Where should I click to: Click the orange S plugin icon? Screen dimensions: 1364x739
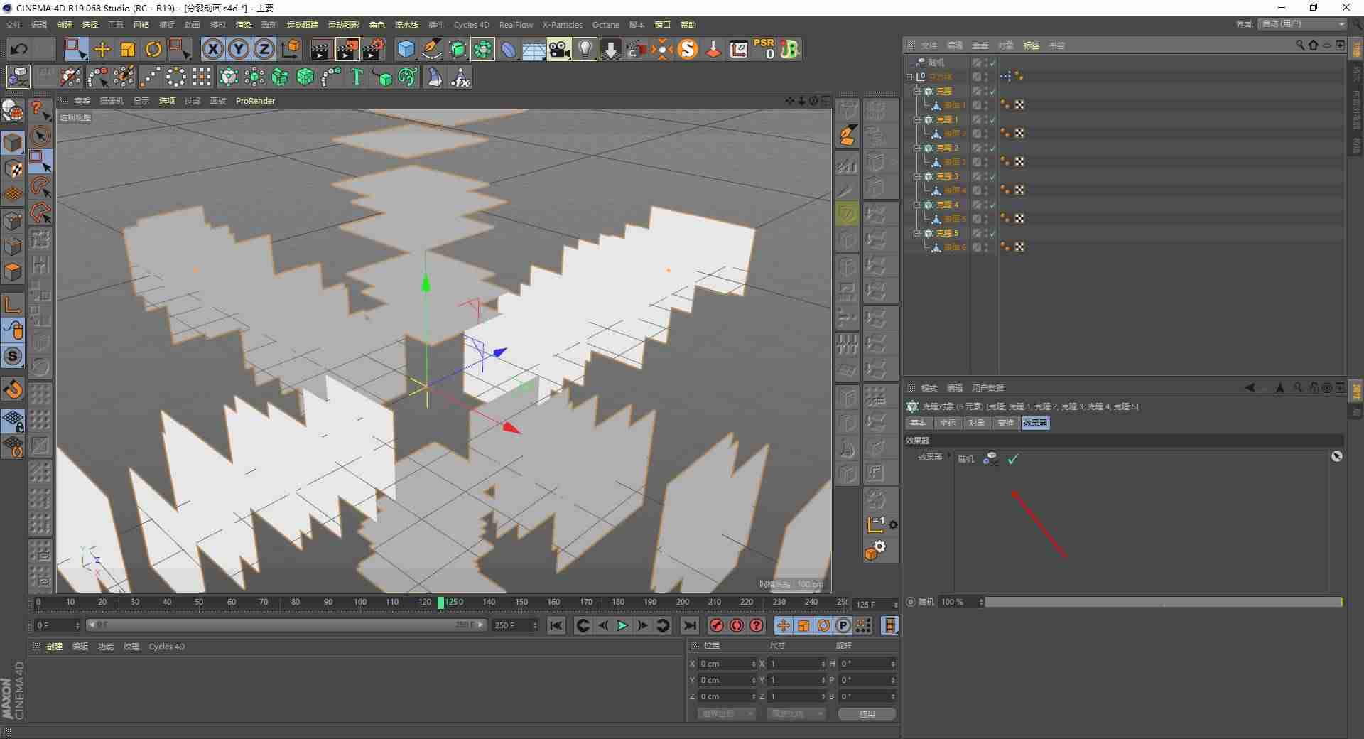688,49
